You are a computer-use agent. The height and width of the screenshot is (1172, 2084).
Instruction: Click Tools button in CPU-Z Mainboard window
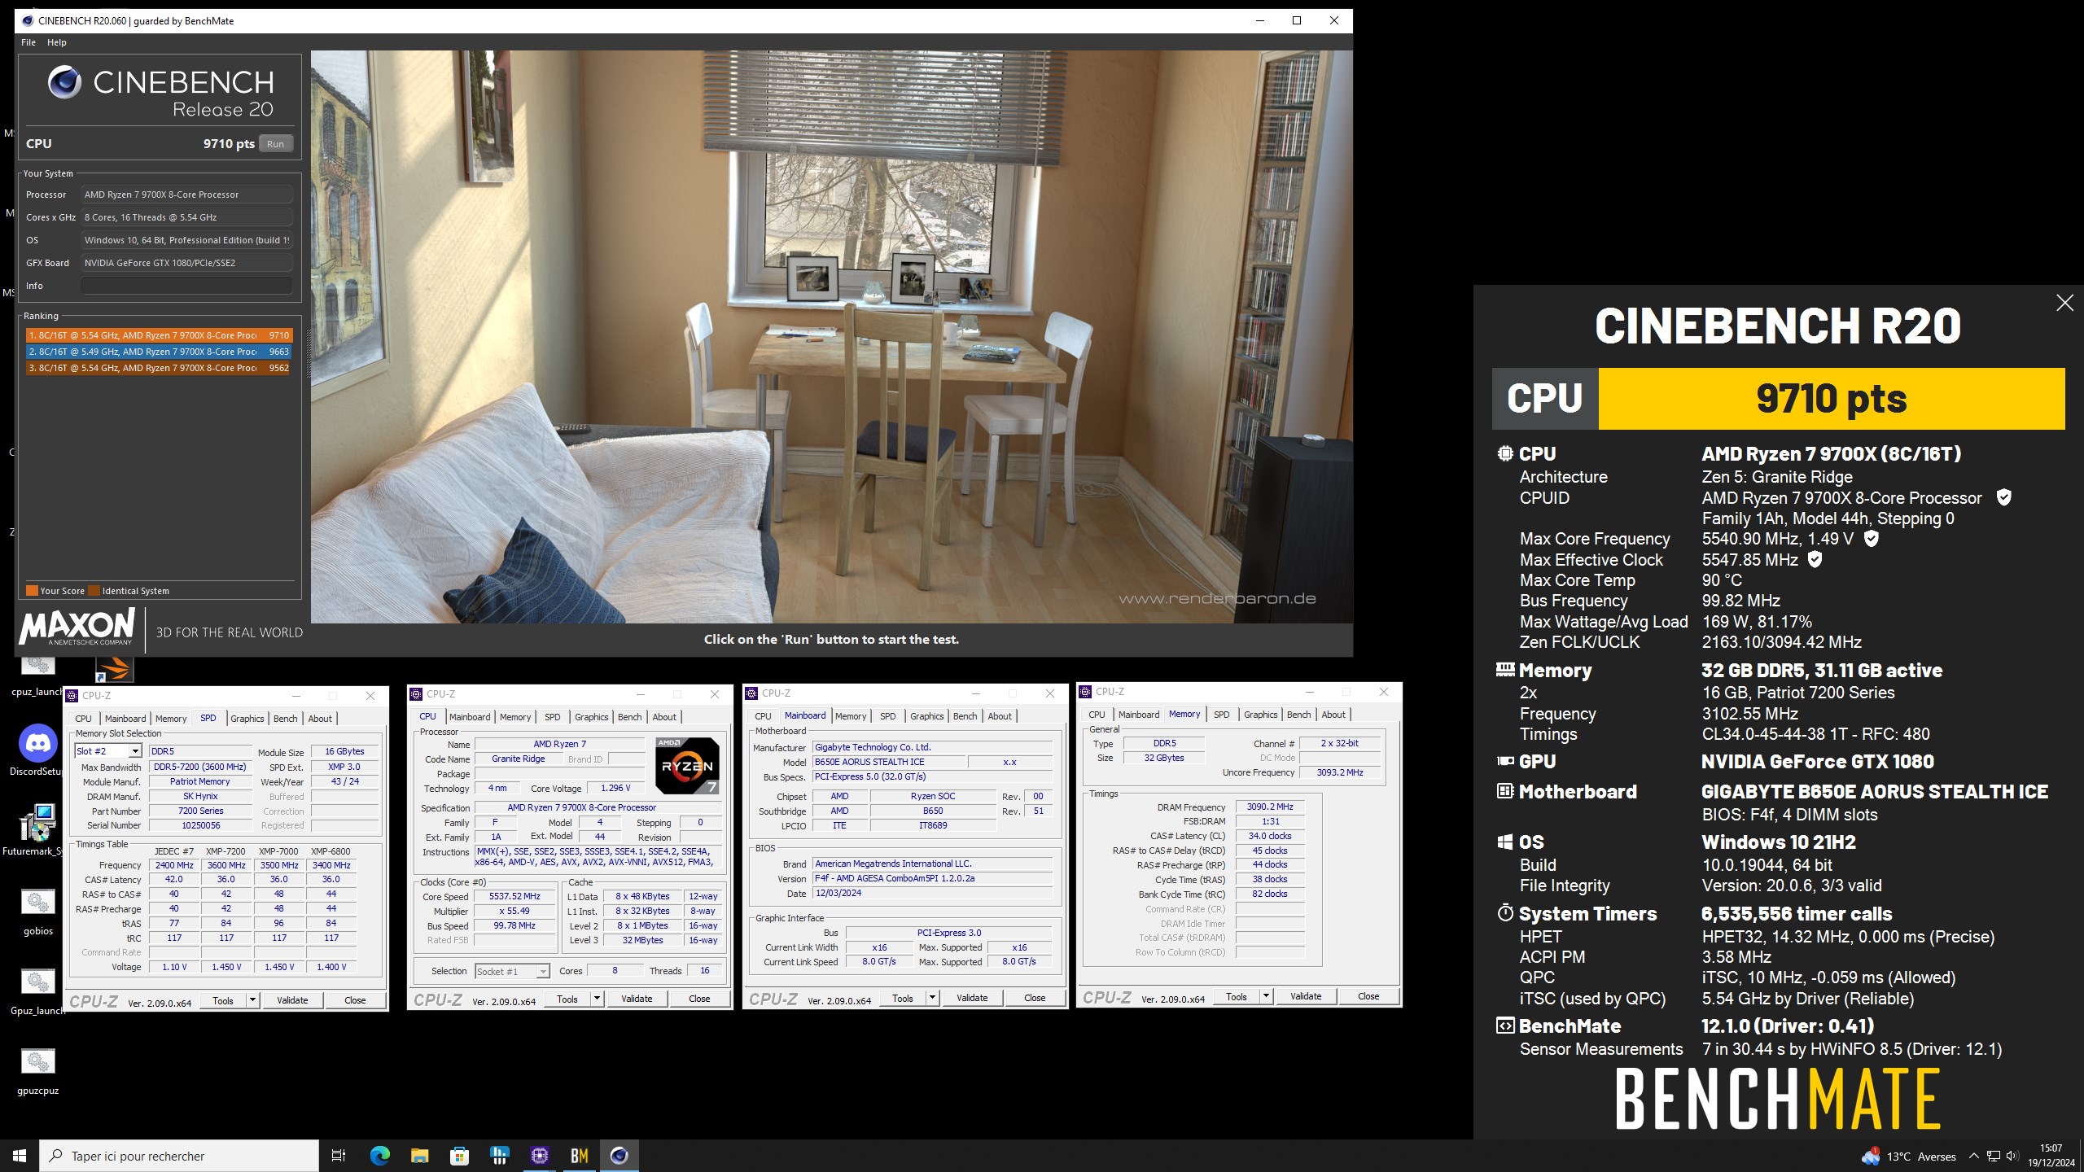pyautogui.click(x=903, y=998)
